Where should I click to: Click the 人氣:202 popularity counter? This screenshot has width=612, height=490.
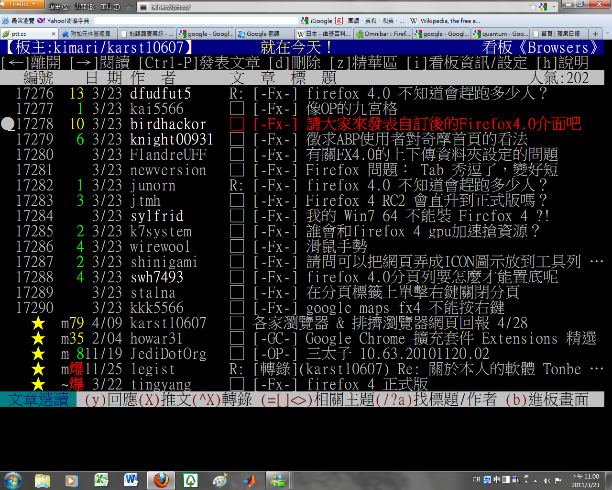pyautogui.click(x=558, y=78)
